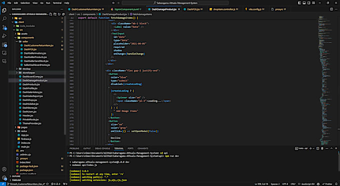Open the Run and Debug view
The width and height of the screenshot is (340, 186).
click(x=4, y=36)
